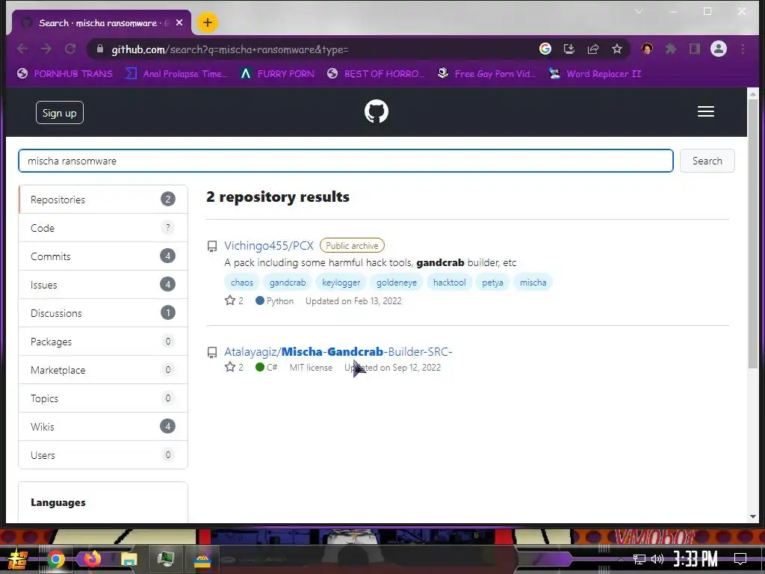Select the Wikis filter
Image resolution: width=765 pixels, height=574 pixels.
point(103,426)
